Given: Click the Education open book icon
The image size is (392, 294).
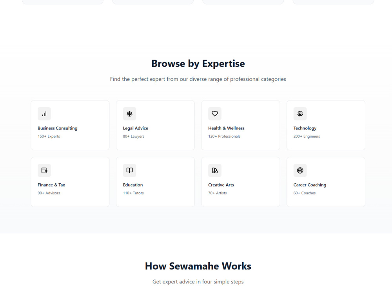Looking at the screenshot, I should (129, 170).
